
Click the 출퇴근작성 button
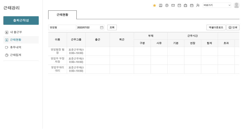21,21
